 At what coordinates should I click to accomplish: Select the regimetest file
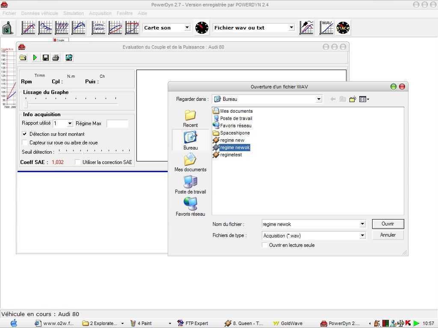228,155
